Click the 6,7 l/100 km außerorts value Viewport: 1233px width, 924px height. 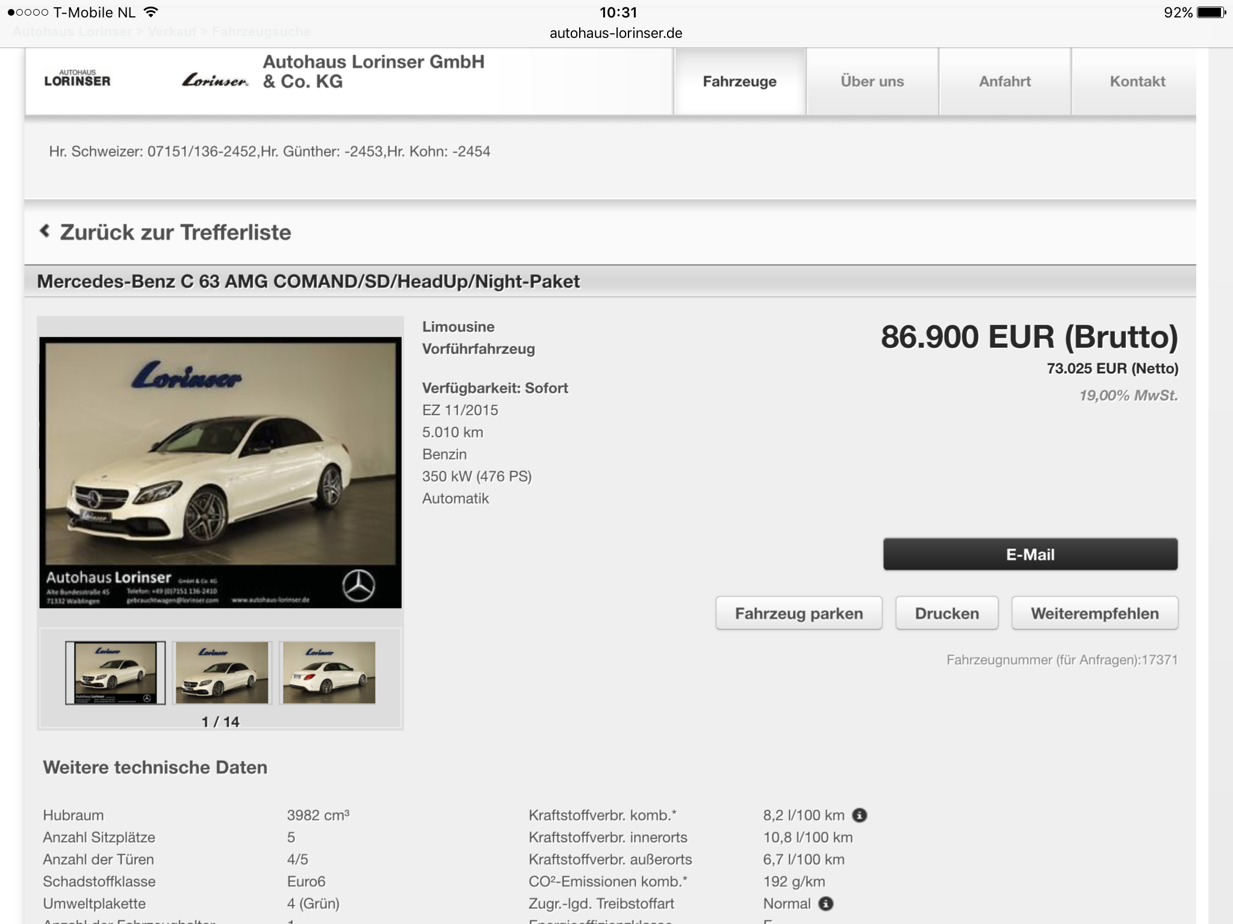coord(804,860)
